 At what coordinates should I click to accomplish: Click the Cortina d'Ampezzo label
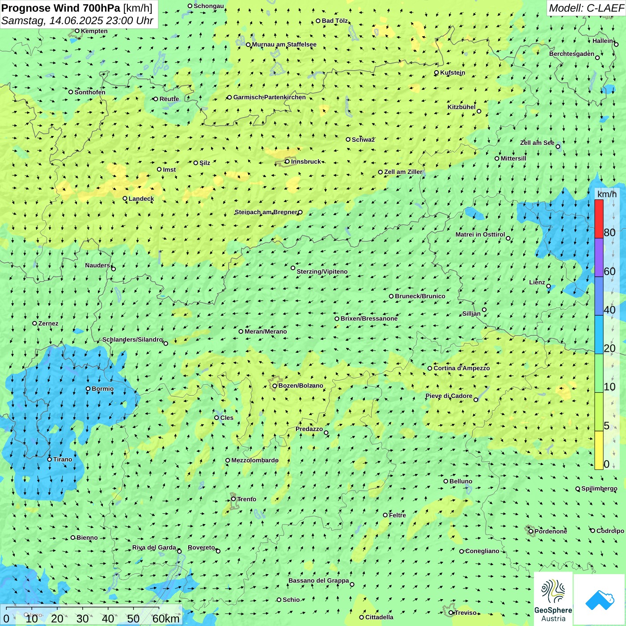[x=461, y=368]
